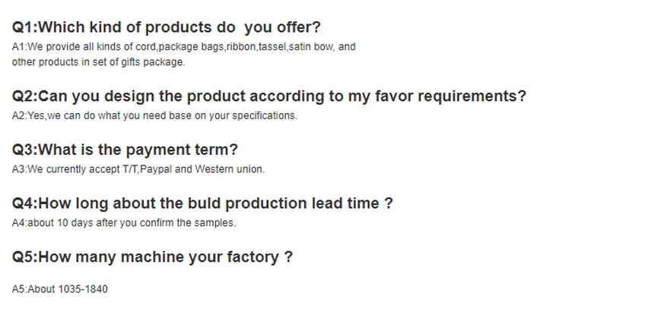
Task: Select the A5 answer About 1035-1840
Action: (60, 289)
